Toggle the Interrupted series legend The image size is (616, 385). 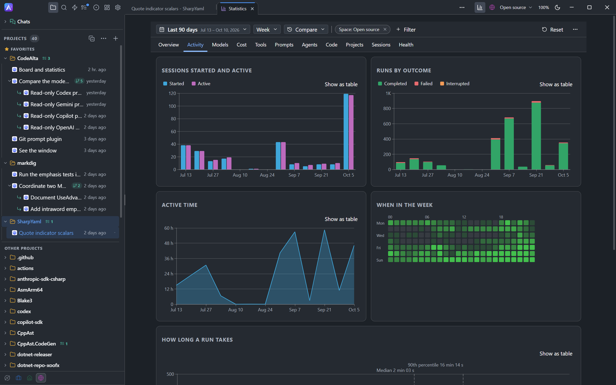click(x=455, y=84)
